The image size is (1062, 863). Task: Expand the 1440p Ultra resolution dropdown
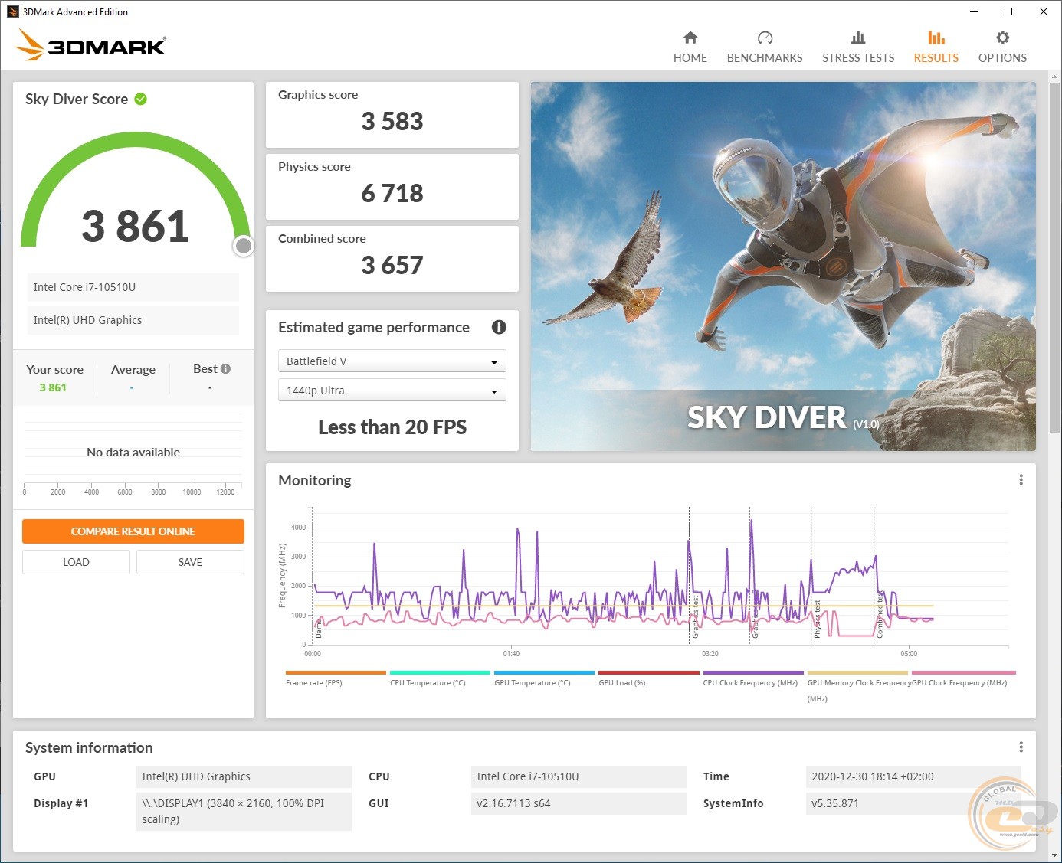pyautogui.click(x=392, y=391)
